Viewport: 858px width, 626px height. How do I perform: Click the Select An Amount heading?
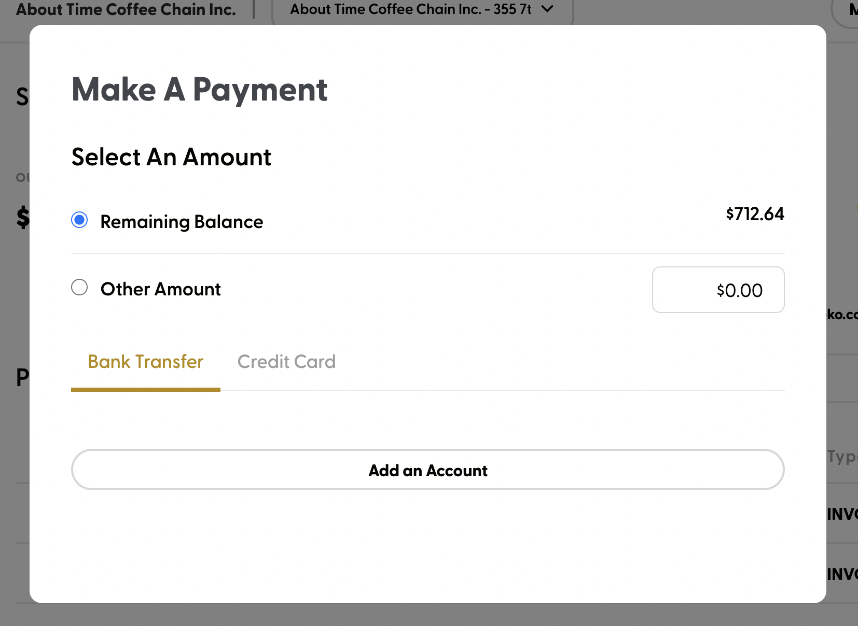pyautogui.click(x=171, y=156)
